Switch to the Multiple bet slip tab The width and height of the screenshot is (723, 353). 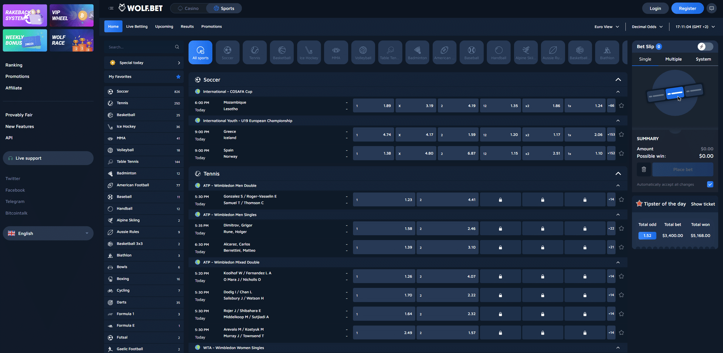pos(673,59)
